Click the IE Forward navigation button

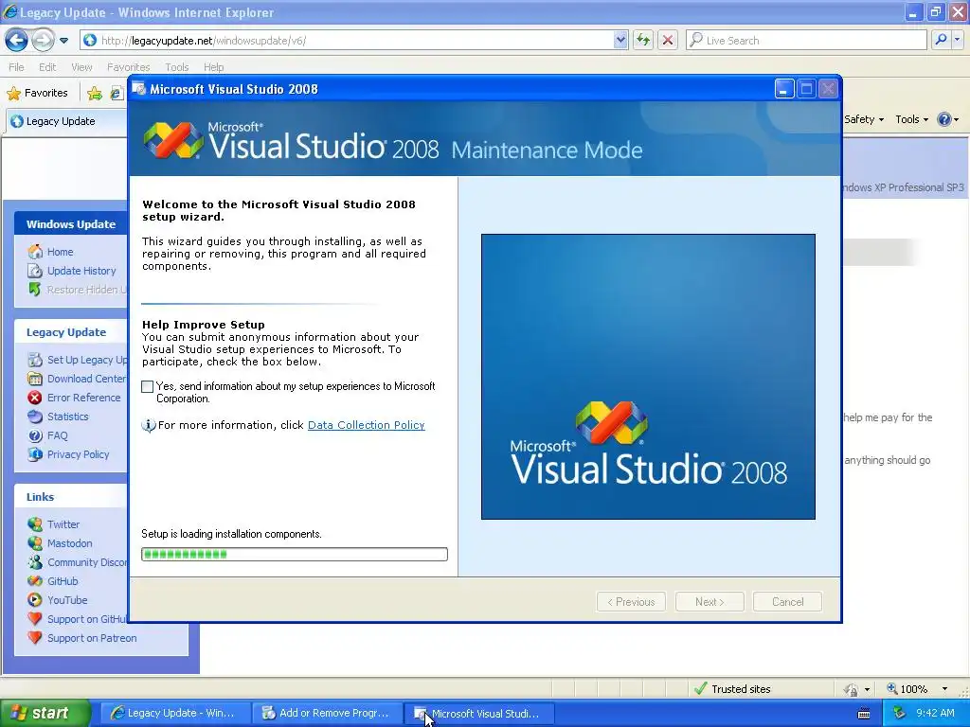pos(42,41)
